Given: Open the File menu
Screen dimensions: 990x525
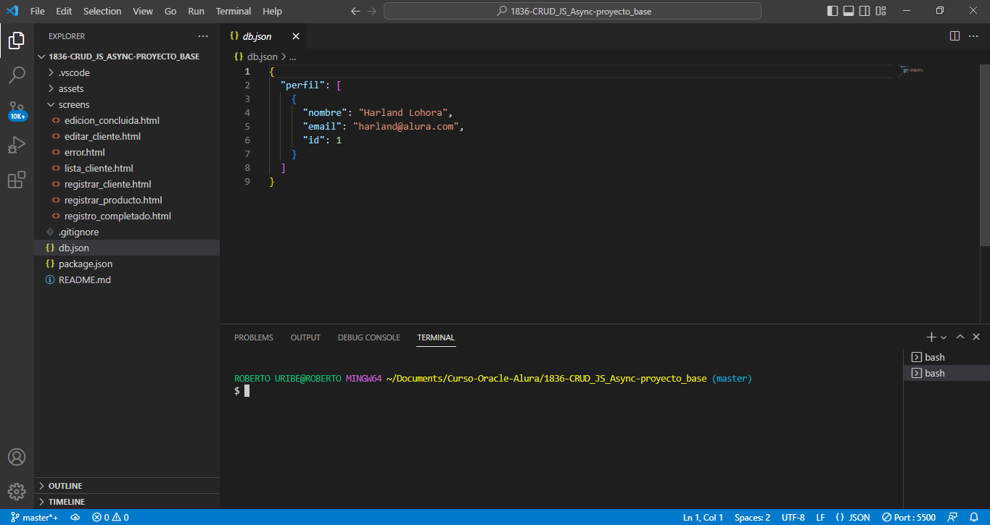Looking at the screenshot, I should click(x=38, y=11).
